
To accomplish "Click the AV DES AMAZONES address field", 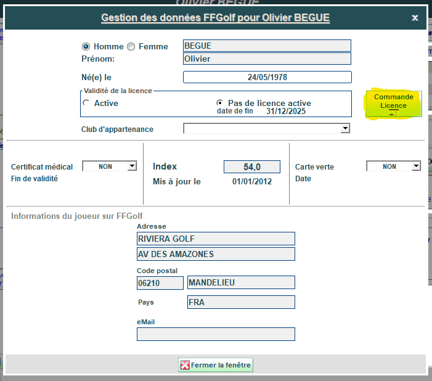I will pos(216,254).
